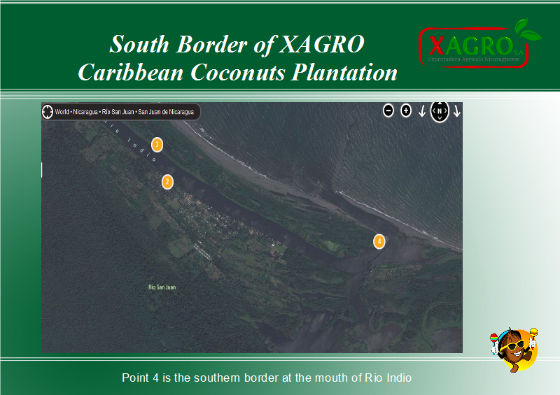Click the zoom out minus button
560x395 pixels.
point(388,110)
